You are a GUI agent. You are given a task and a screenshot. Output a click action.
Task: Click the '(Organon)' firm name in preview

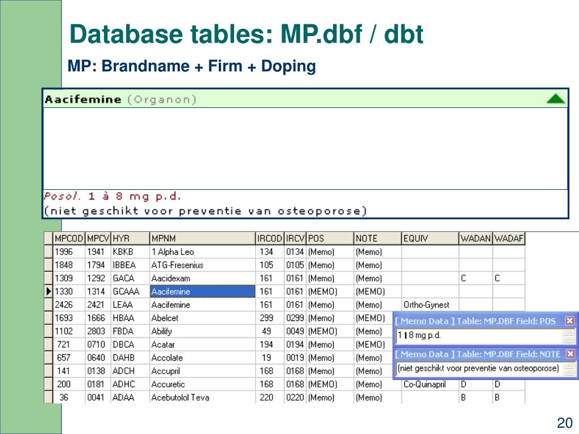point(162,99)
